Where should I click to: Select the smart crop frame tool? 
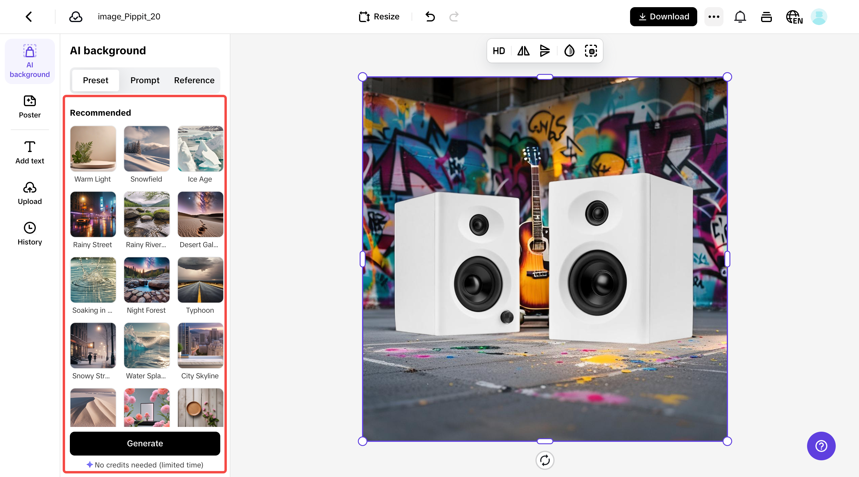click(591, 51)
